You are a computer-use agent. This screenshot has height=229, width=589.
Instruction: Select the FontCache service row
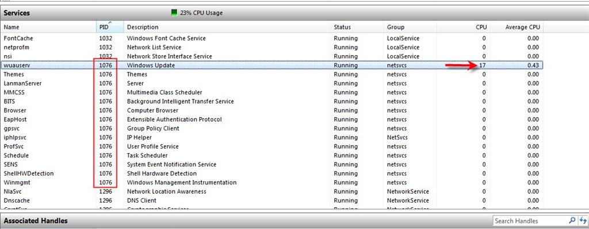[272, 38]
